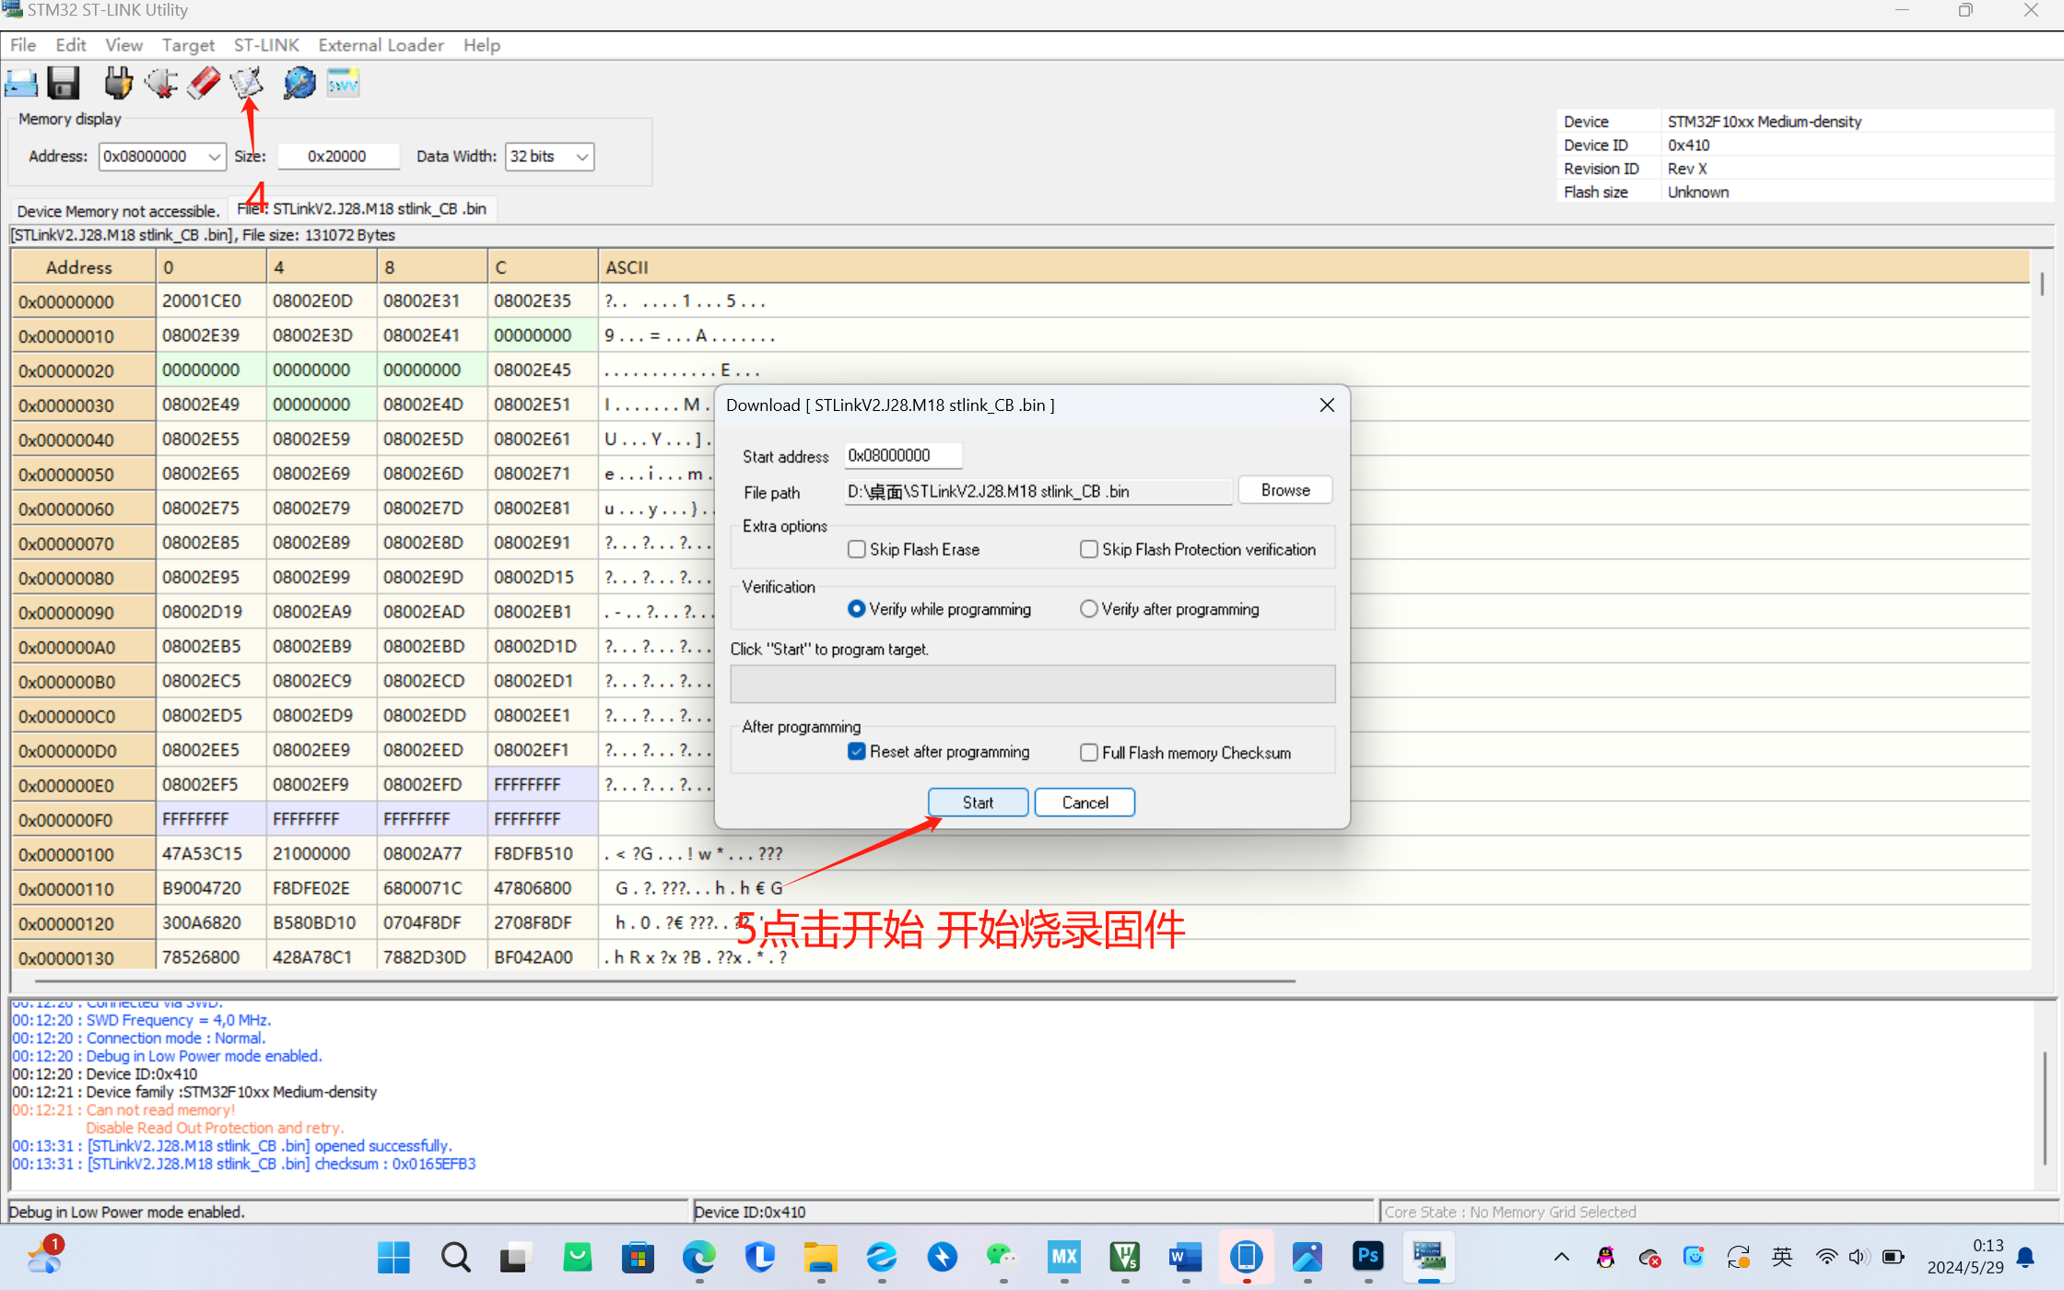
Task: Open the Help menu
Action: click(482, 45)
